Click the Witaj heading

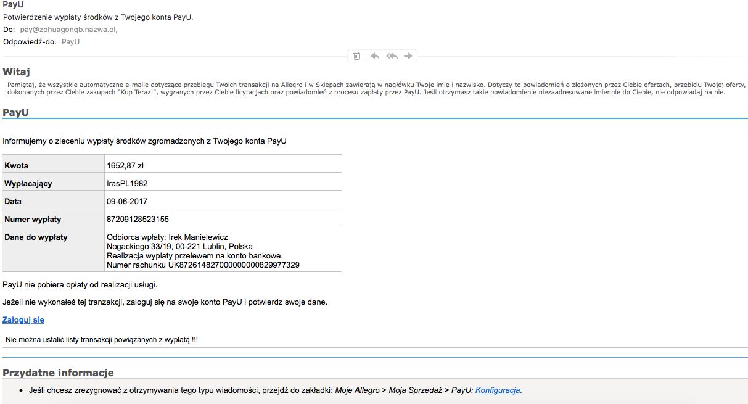tap(17, 72)
